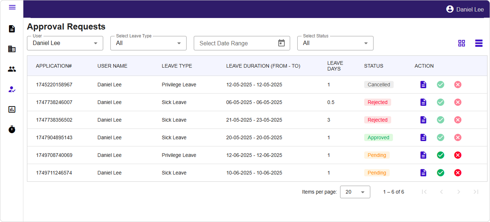Switch to list view layout
The height and width of the screenshot is (222, 490).
[478, 43]
